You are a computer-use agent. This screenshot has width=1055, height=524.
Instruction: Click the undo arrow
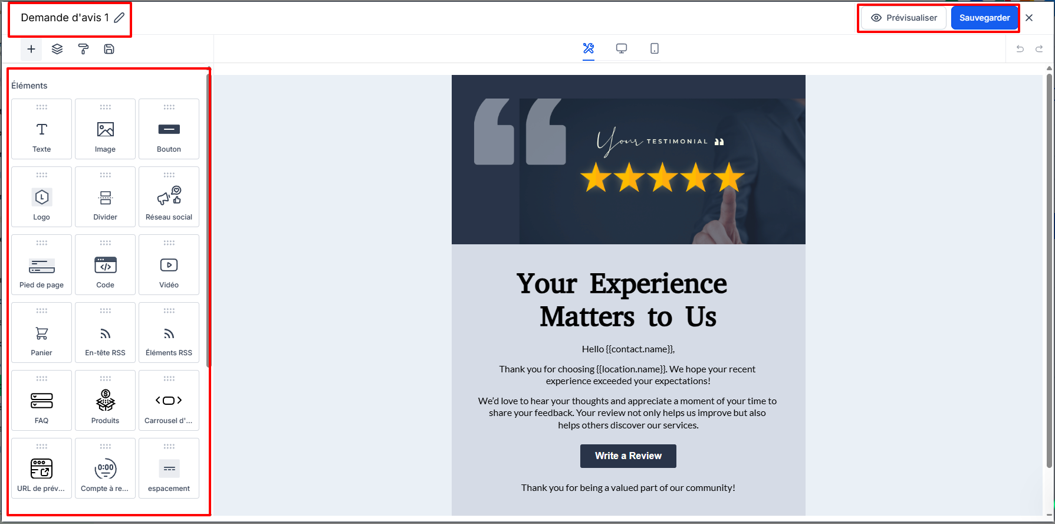coord(1020,49)
